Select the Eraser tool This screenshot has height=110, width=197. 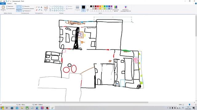coord(37,10)
